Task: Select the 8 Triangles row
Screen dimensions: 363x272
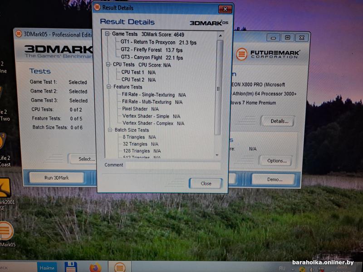Action: [139, 137]
